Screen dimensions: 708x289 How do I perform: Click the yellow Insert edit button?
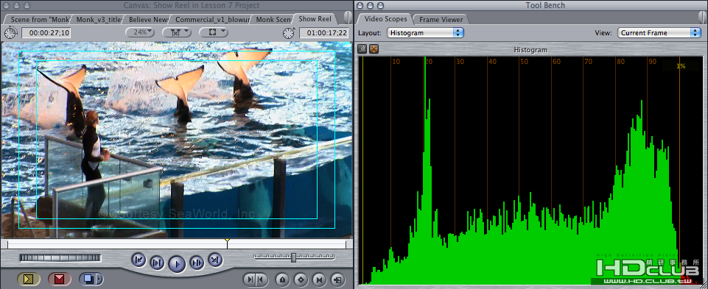tap(29, 279)
